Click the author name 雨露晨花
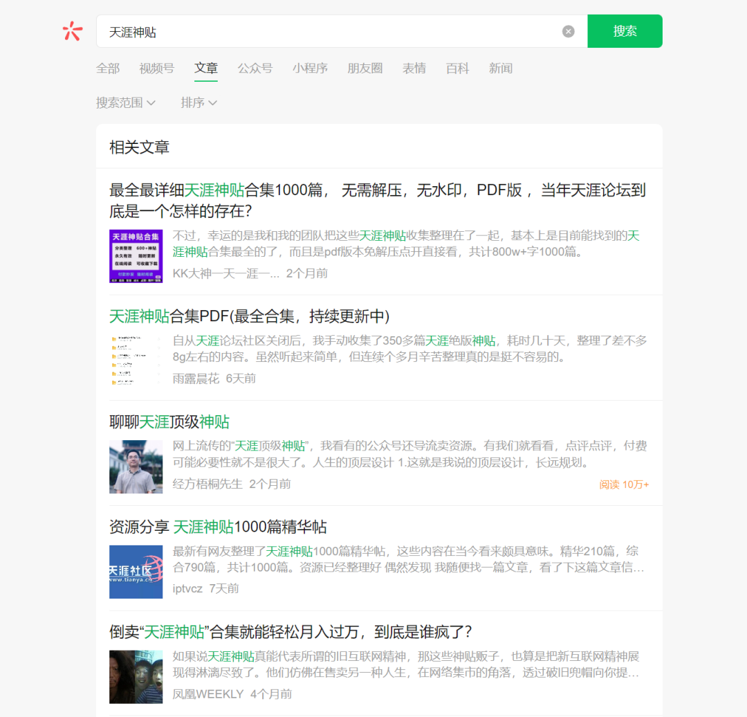Image resolution: width=747 pixels, height=717 pixels. (196, 379)
